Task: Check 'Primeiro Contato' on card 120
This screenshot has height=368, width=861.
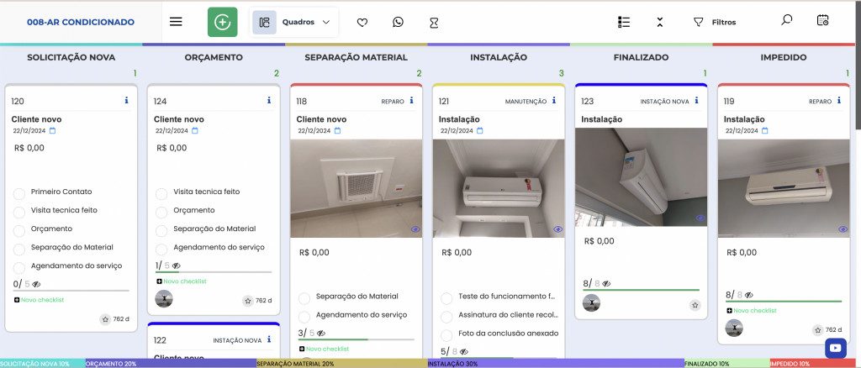Action: coord(19,192)
